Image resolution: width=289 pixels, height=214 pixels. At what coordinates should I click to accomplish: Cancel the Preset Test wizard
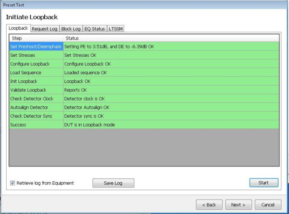(267, 204)
